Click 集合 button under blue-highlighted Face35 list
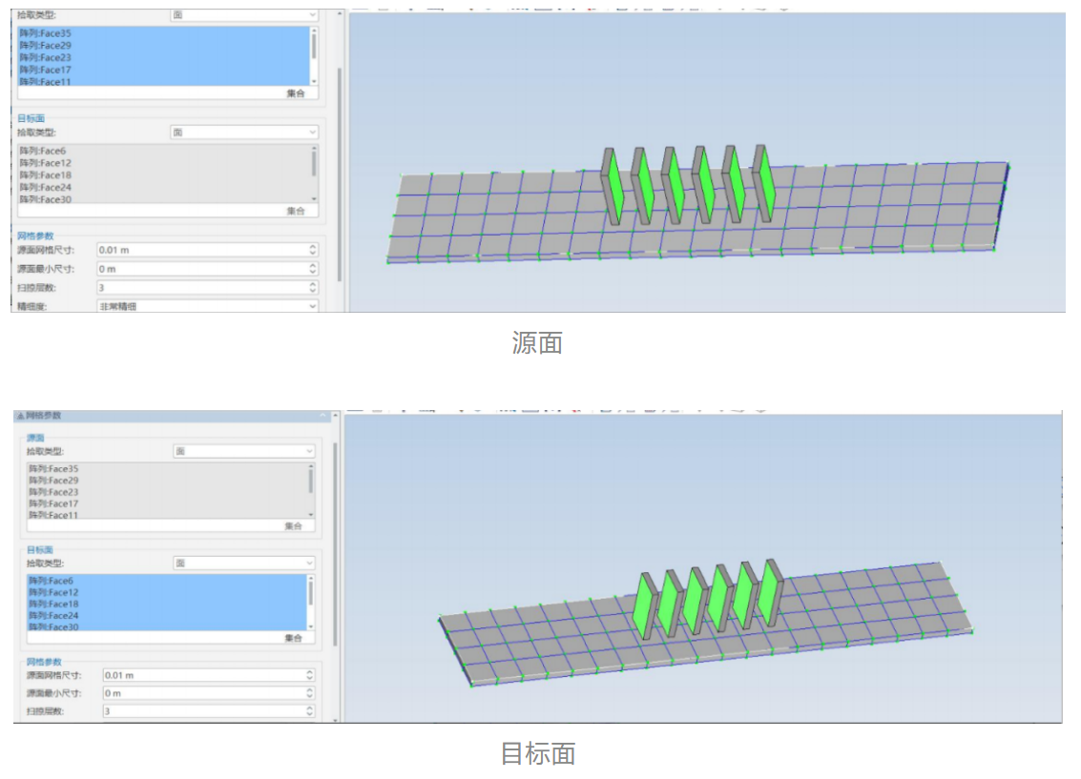1081x779 pixels. tap(296, 93)
